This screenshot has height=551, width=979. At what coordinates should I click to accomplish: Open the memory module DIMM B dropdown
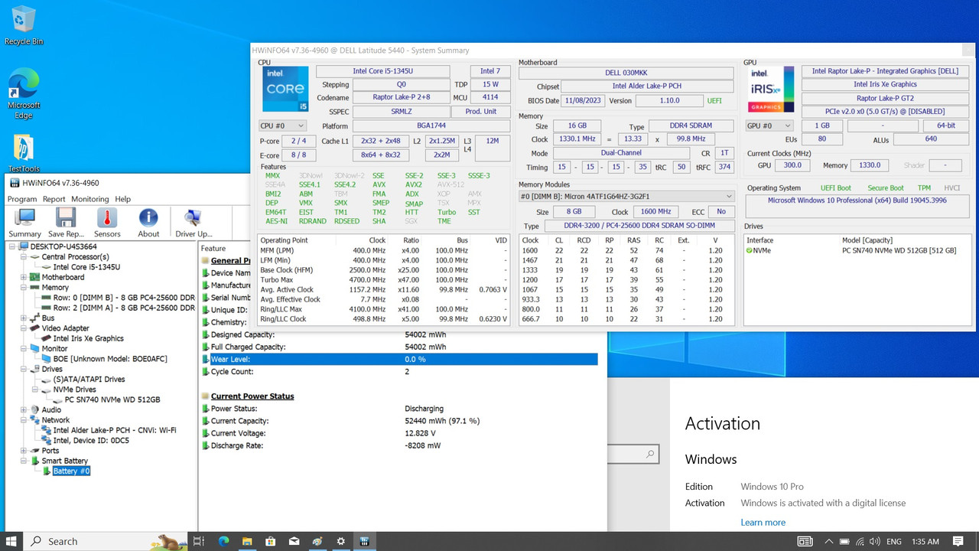626,197
